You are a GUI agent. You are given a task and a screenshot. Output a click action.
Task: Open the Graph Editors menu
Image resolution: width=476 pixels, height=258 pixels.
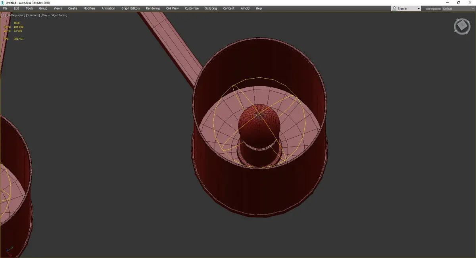(131, 8)
